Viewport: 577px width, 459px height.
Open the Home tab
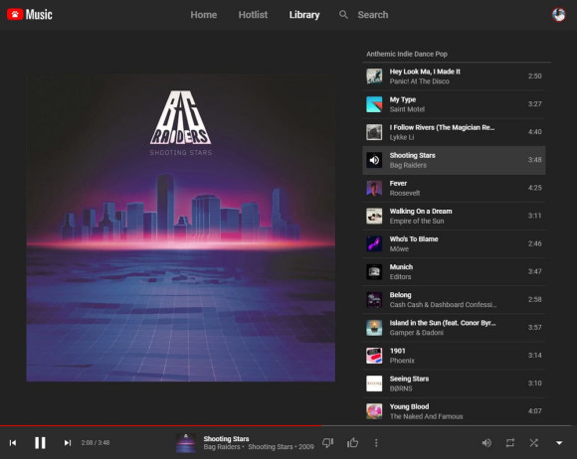point(204,15)
